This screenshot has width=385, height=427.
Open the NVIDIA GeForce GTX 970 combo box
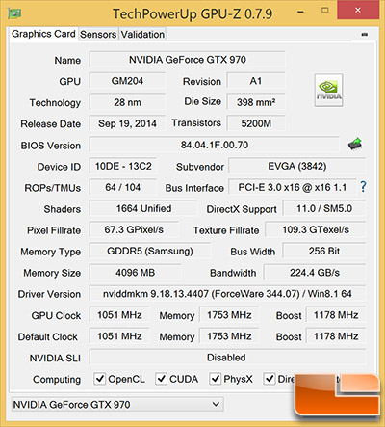[117, 404]
